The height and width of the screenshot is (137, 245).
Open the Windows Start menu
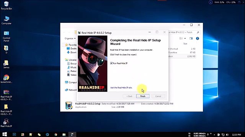pyautogui.click(x=5, y=134)
